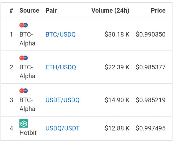
Task: Sort by the Pair column header
Action: coord(51,10)
